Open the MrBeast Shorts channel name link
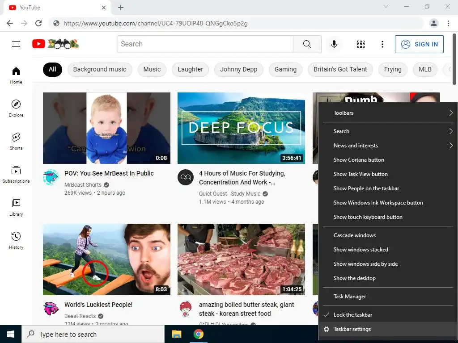Screen dimensions: 458x343 83,184
